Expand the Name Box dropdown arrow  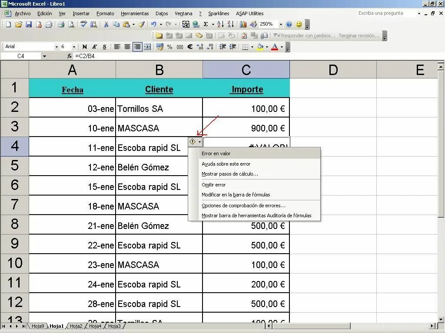[44, 56]
